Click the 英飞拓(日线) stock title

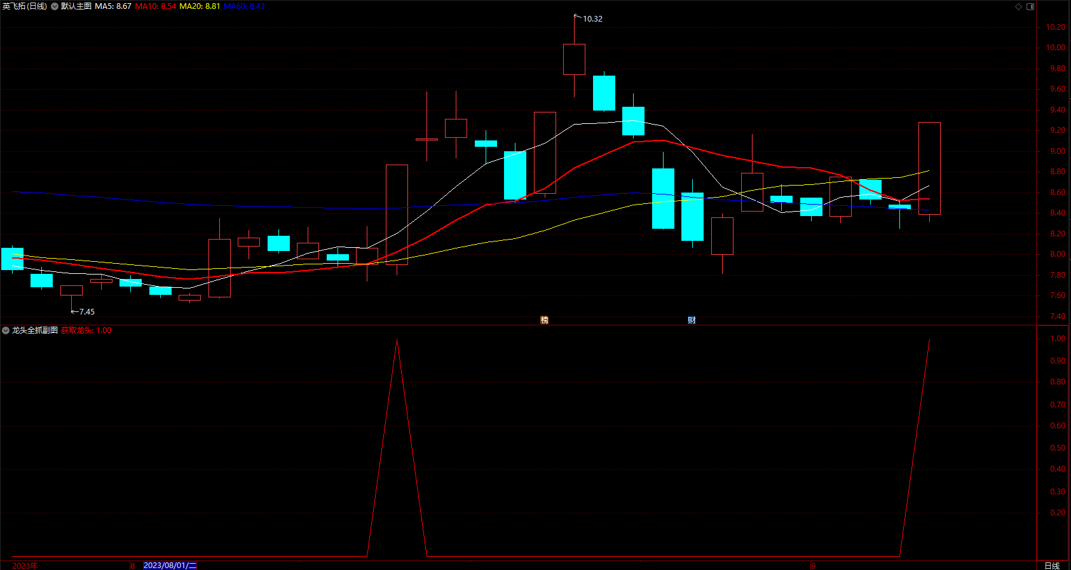[x=25, y=6]
